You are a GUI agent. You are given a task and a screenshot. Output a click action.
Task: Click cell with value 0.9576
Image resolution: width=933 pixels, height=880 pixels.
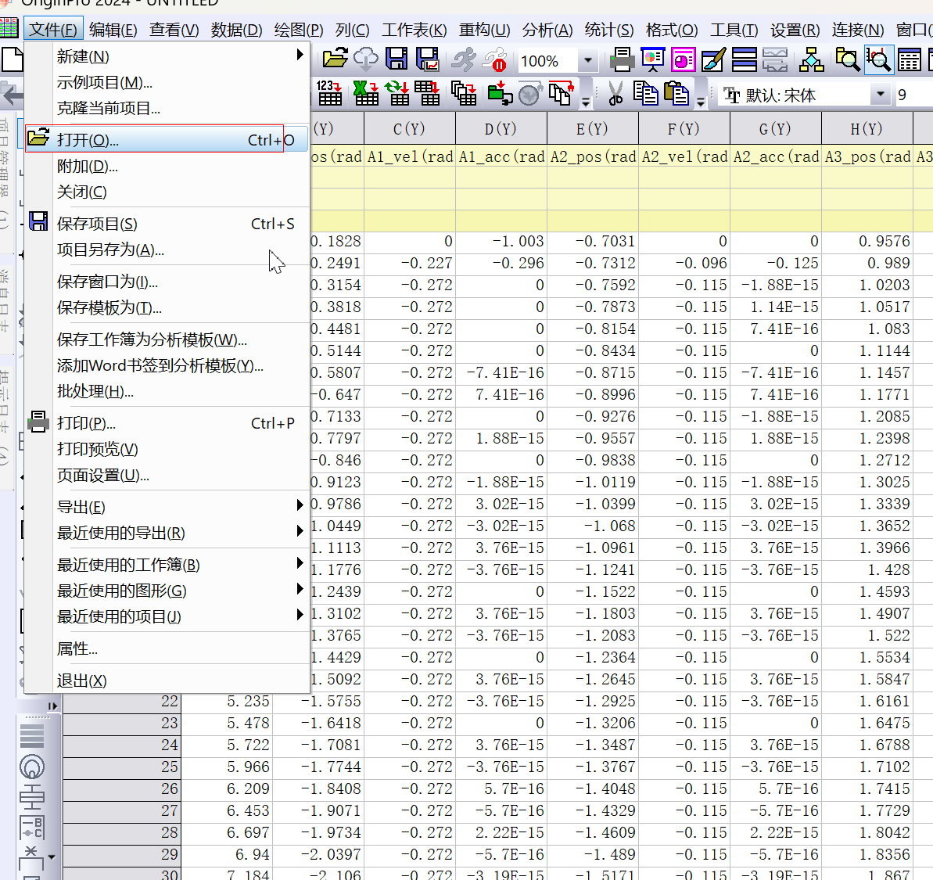point(867,241)
